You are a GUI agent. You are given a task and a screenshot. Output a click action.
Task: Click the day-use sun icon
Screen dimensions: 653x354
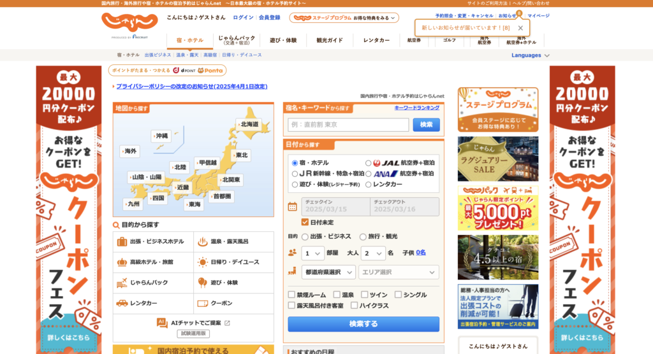(202, 262)
